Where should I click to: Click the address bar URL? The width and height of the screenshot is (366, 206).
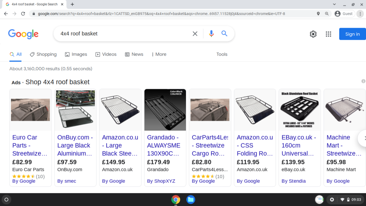[161, 14]
